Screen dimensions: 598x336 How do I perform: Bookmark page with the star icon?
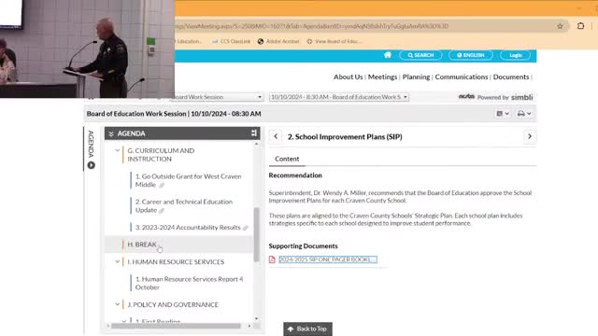[560, 26]
